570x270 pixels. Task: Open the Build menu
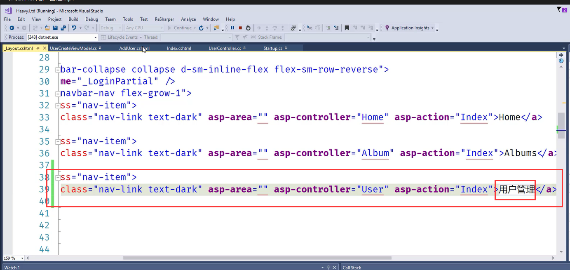click(73, 19)
